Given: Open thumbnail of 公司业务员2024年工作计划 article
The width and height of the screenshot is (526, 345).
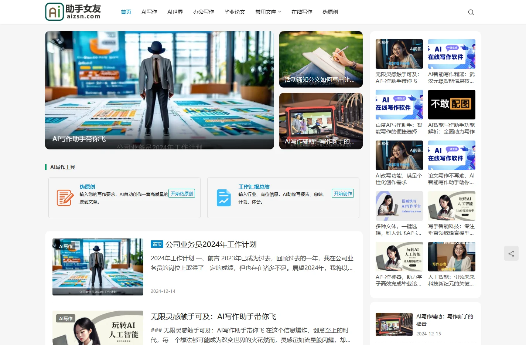Looking at the screenshot, I should click(98, 267).
